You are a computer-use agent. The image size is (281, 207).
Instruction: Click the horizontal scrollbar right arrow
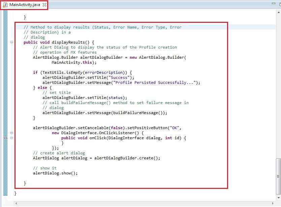272,203
